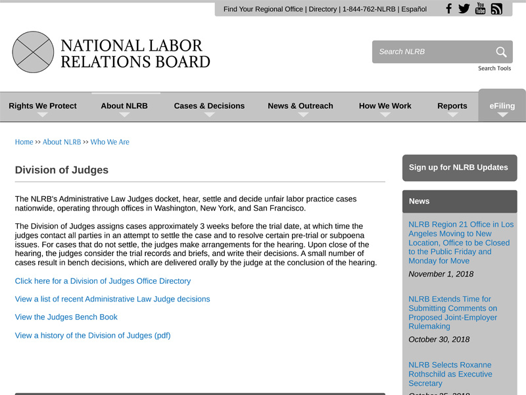Open the How We Work menu
The width and height of the screenshot is (526, 395).
click(385, 106)
